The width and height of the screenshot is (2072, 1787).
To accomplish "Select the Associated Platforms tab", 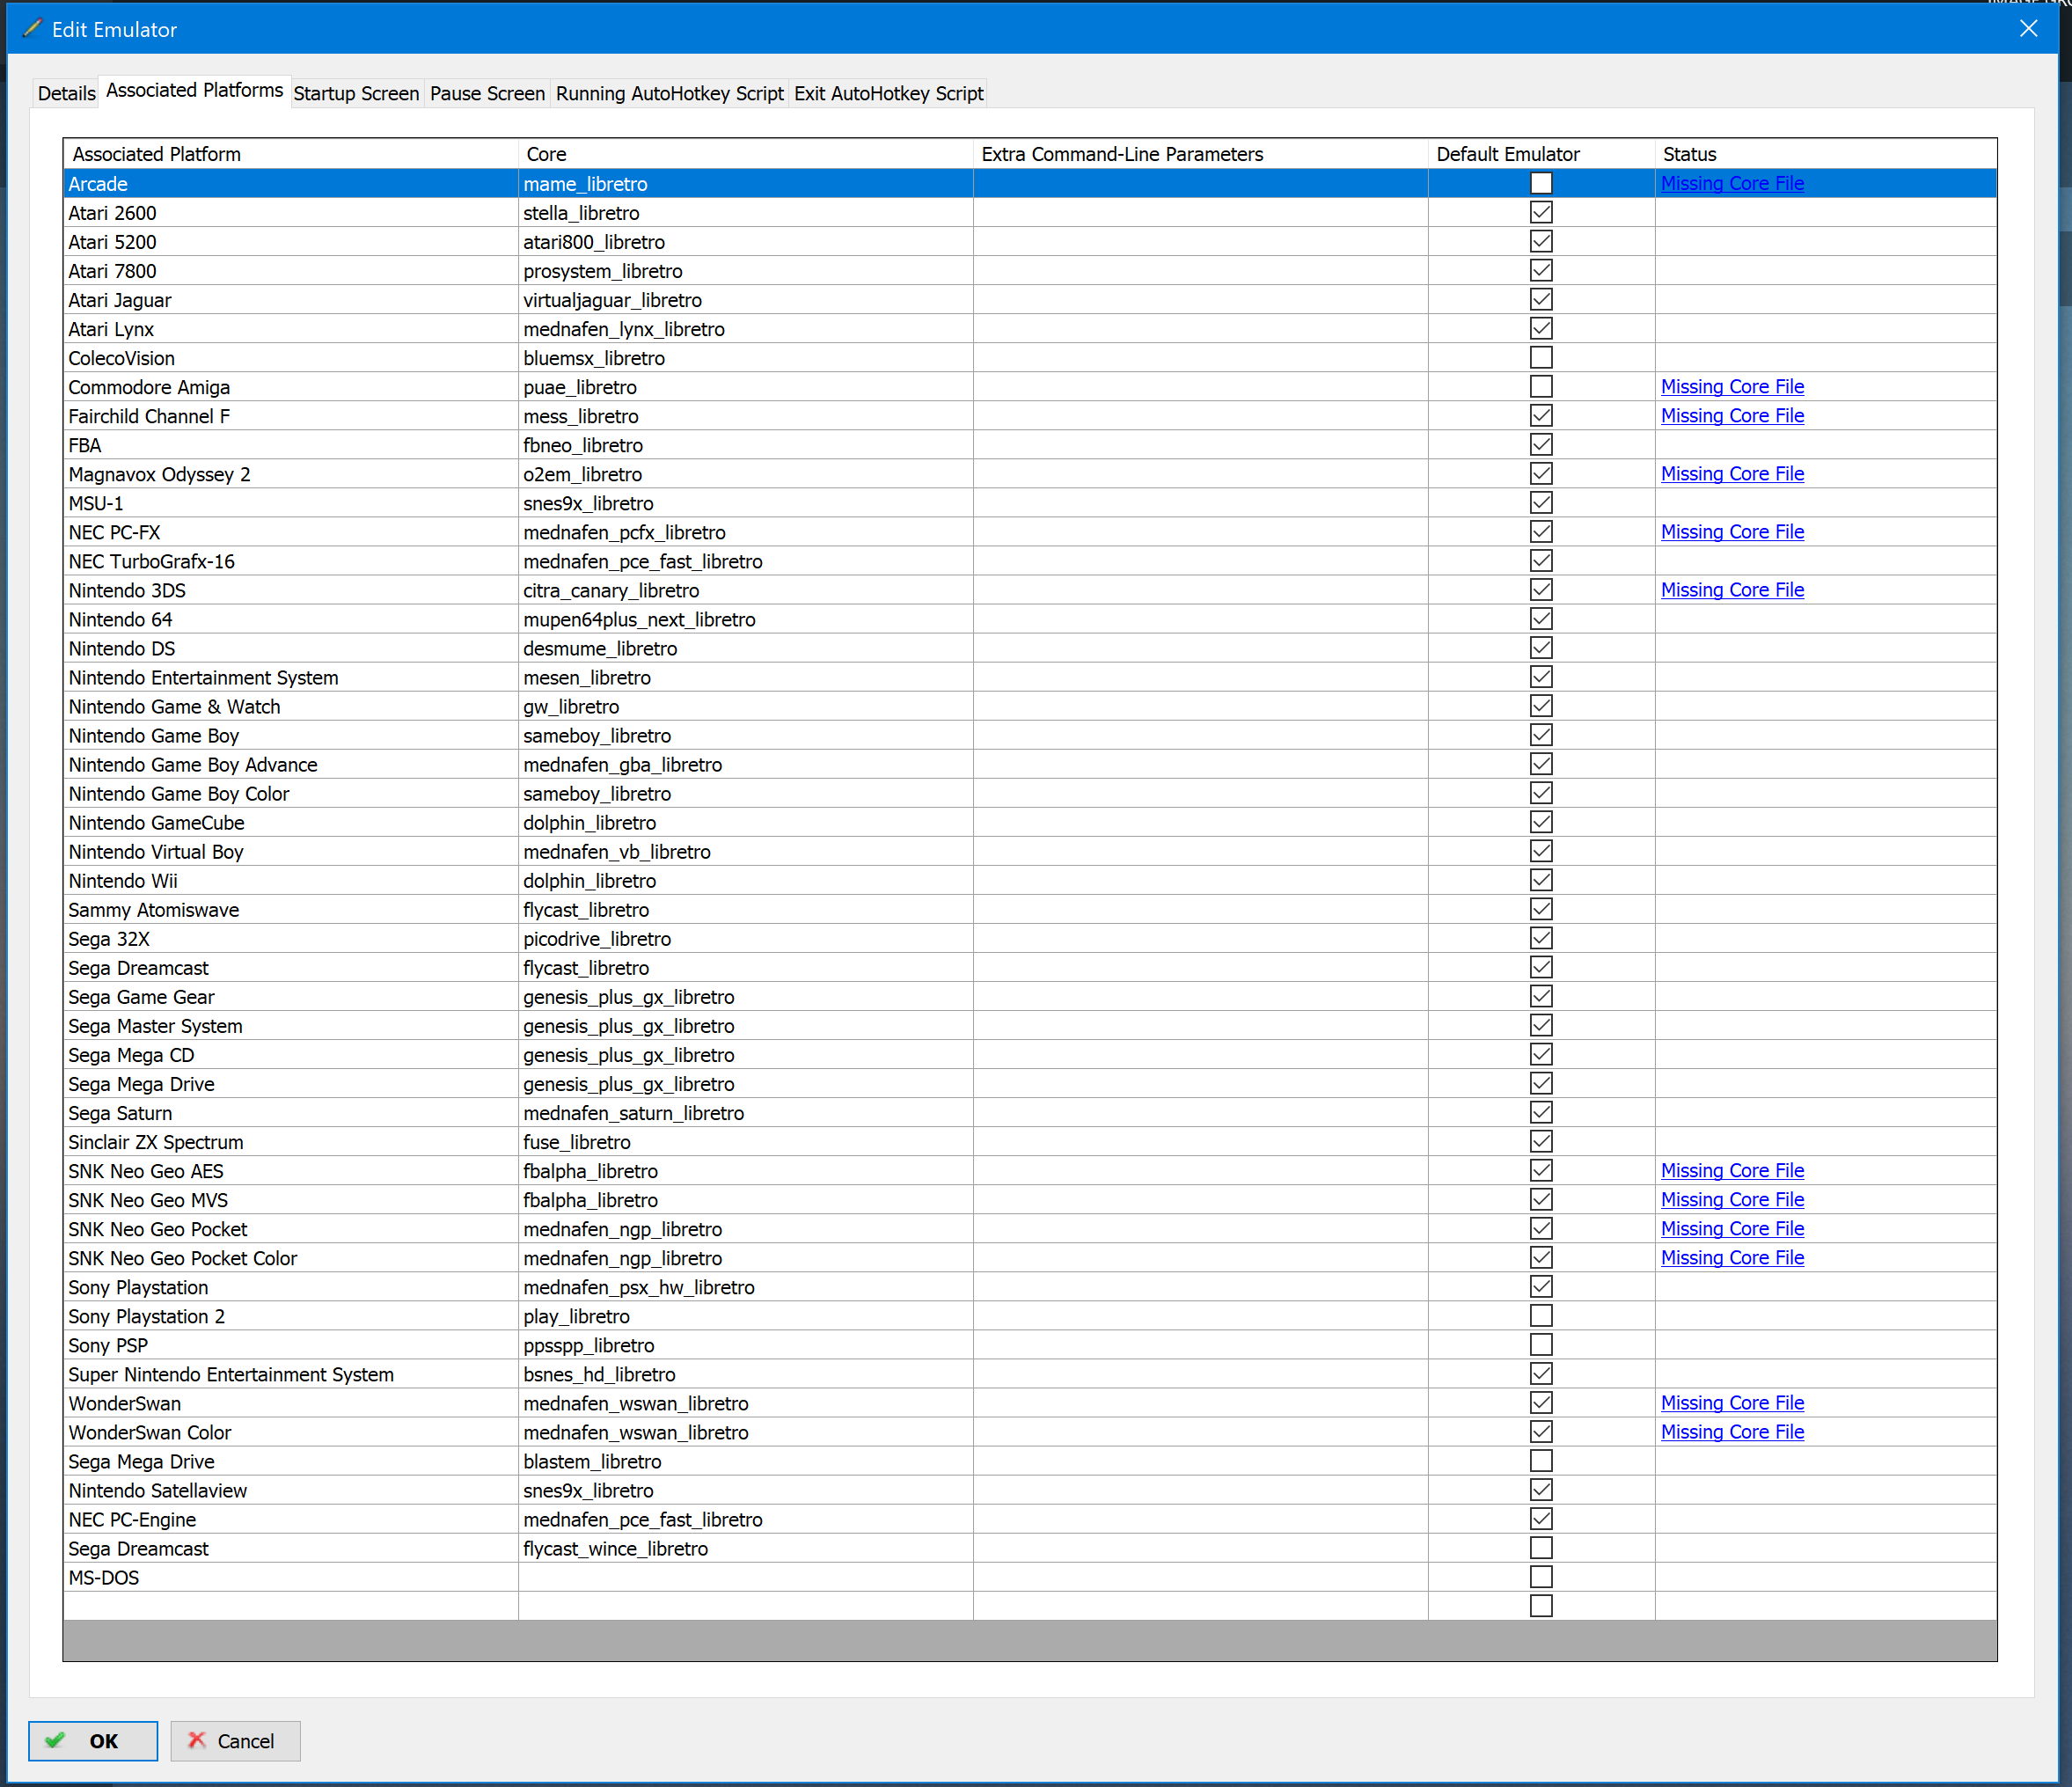I will pos(194,90).
